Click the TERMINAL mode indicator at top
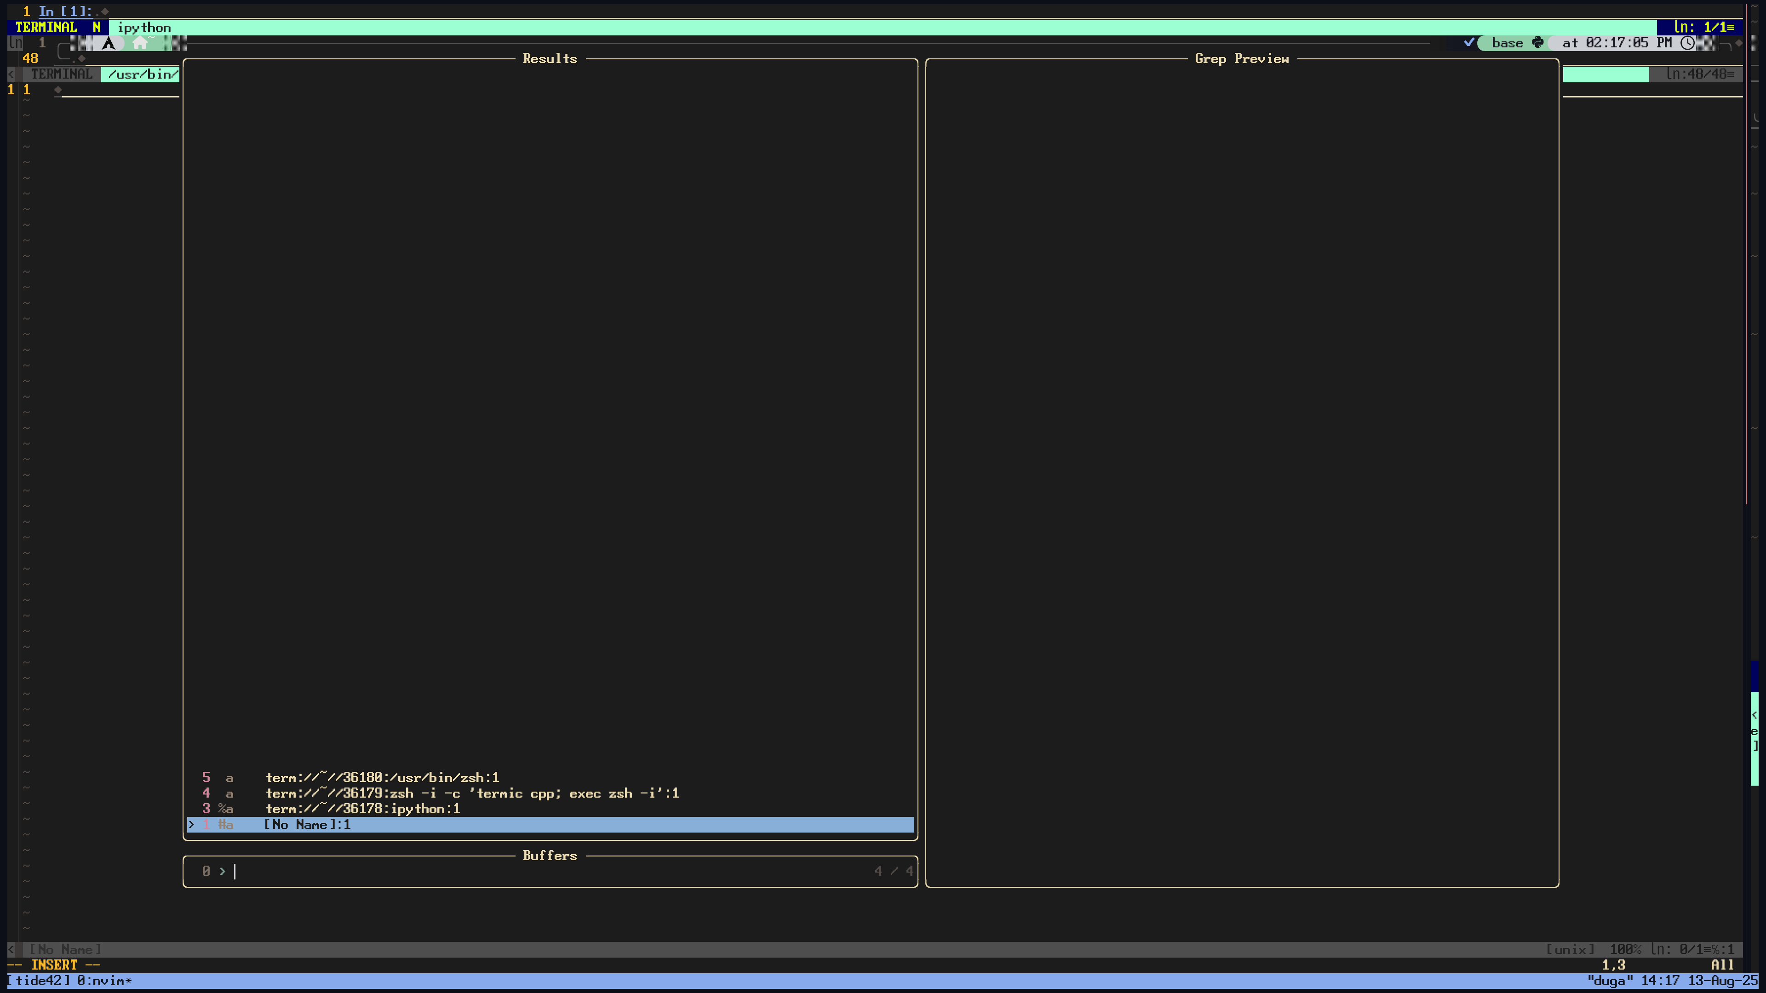The image size is (1766, 993). coord(46,28)
